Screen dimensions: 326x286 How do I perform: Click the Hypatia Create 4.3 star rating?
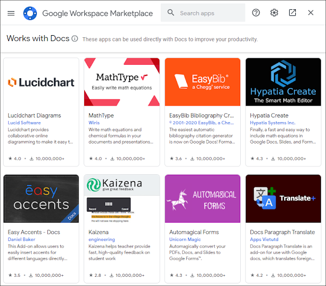257,159
